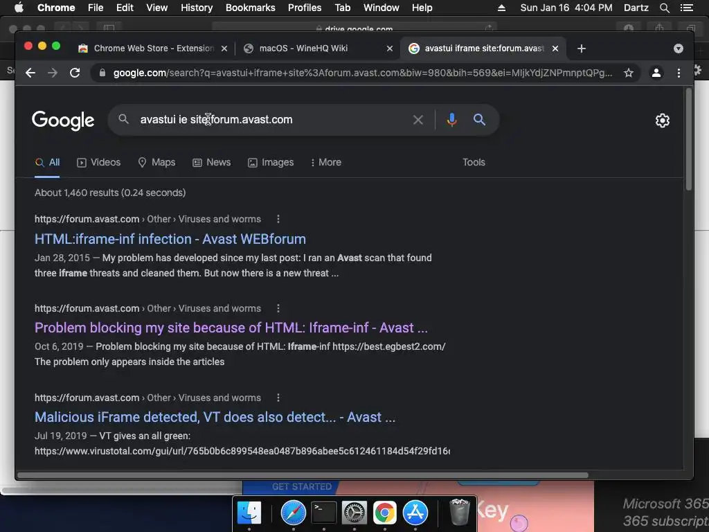This screenshot has height=532, width=709.
Task: Click the Chrome back arrow button
Action: [x=30, y=73]
